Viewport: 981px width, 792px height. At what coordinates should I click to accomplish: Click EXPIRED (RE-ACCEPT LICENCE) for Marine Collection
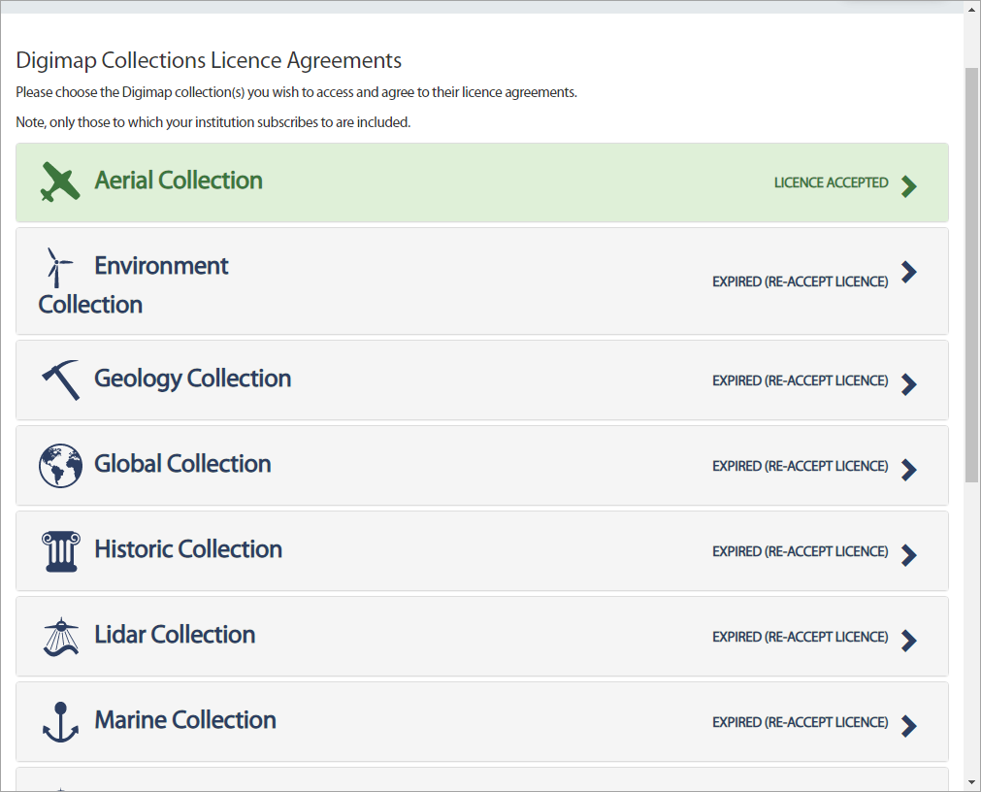coord(801,722)
